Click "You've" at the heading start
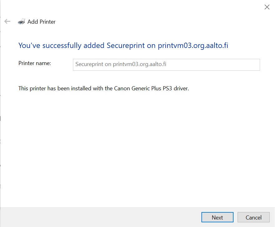Image resolution: width=275 pixels, height=227 pixels. tap(29, 45)
